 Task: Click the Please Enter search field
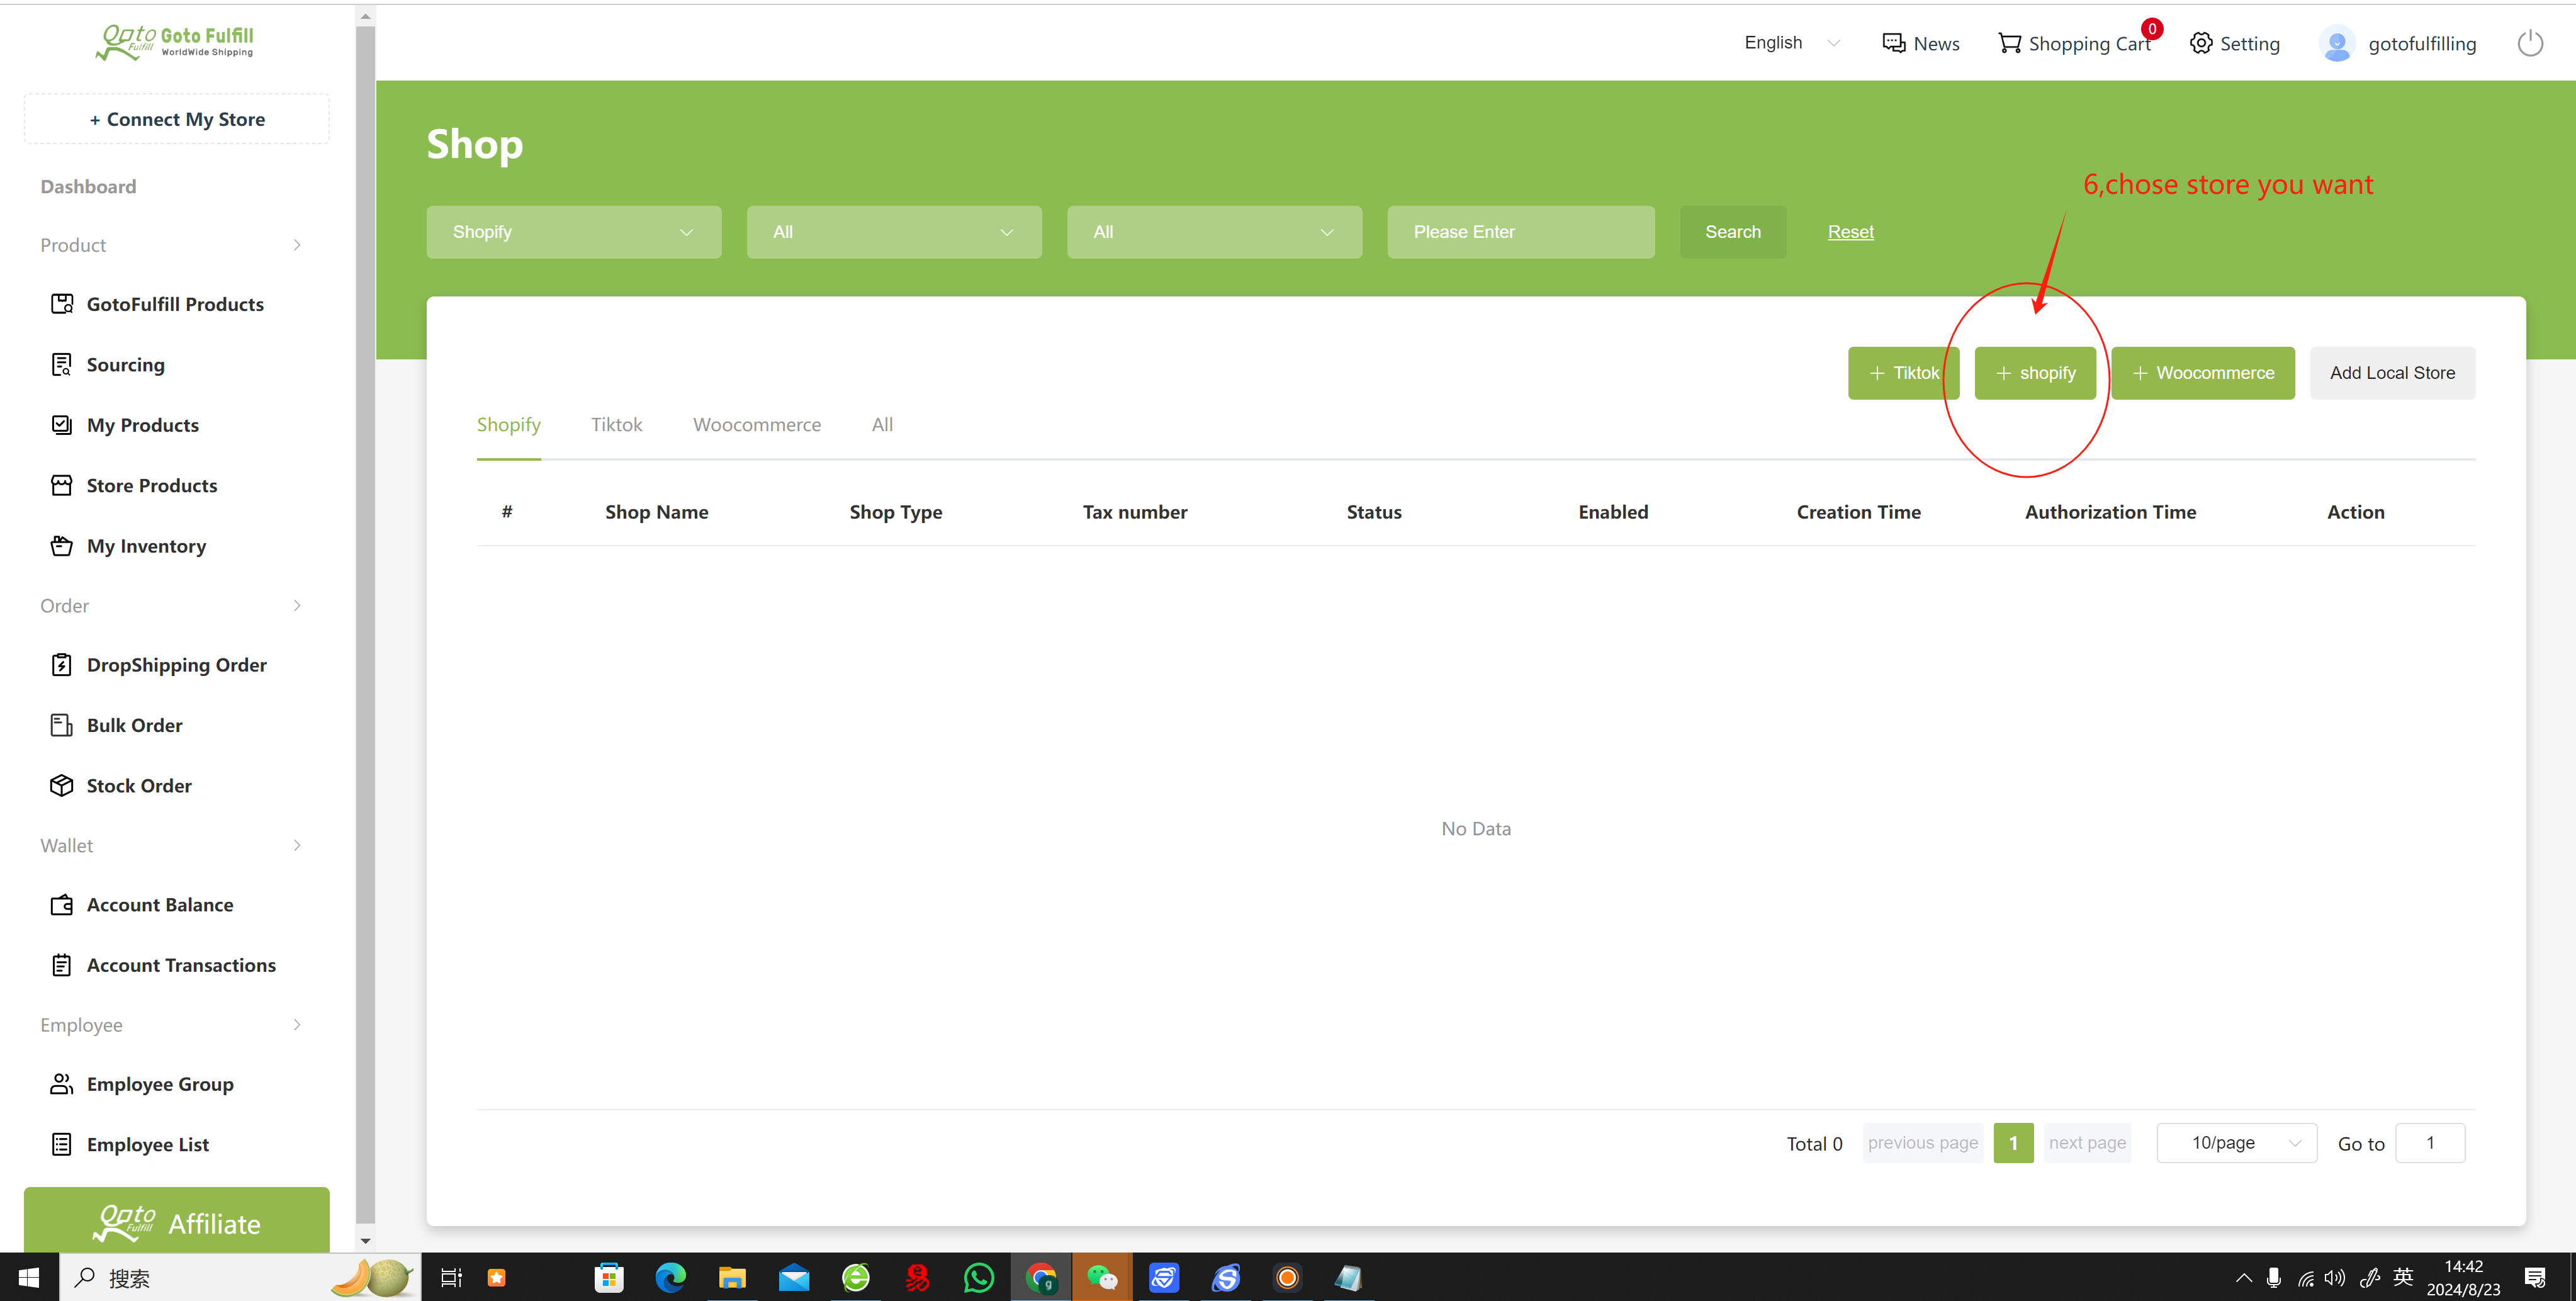(x=1520, y=232)
